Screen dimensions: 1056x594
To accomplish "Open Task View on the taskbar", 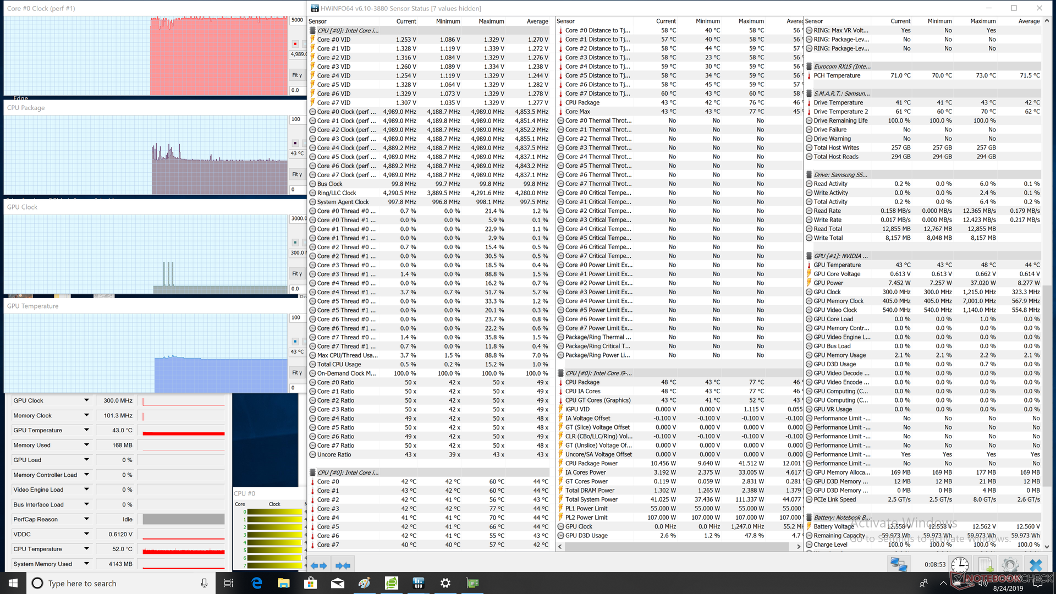I will click(229, 583).
